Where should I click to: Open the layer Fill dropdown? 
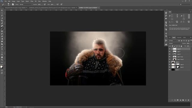pos(191,46)
